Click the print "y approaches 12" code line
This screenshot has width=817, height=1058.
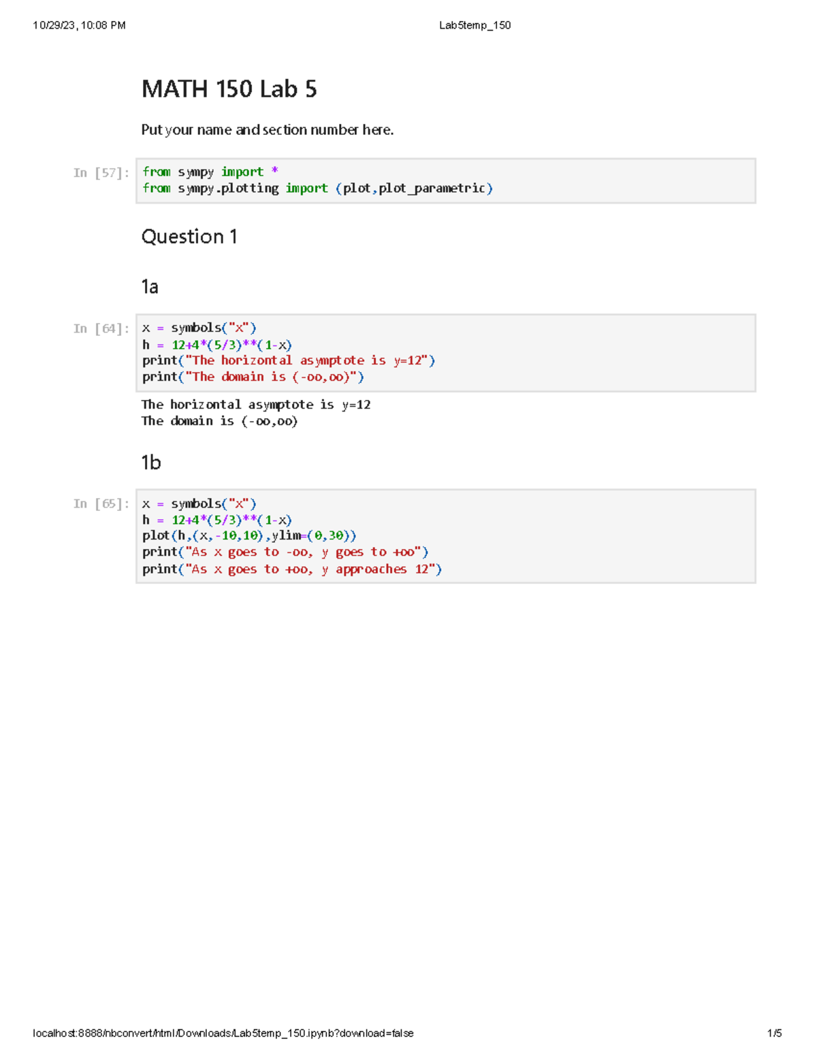coord(291,569)
